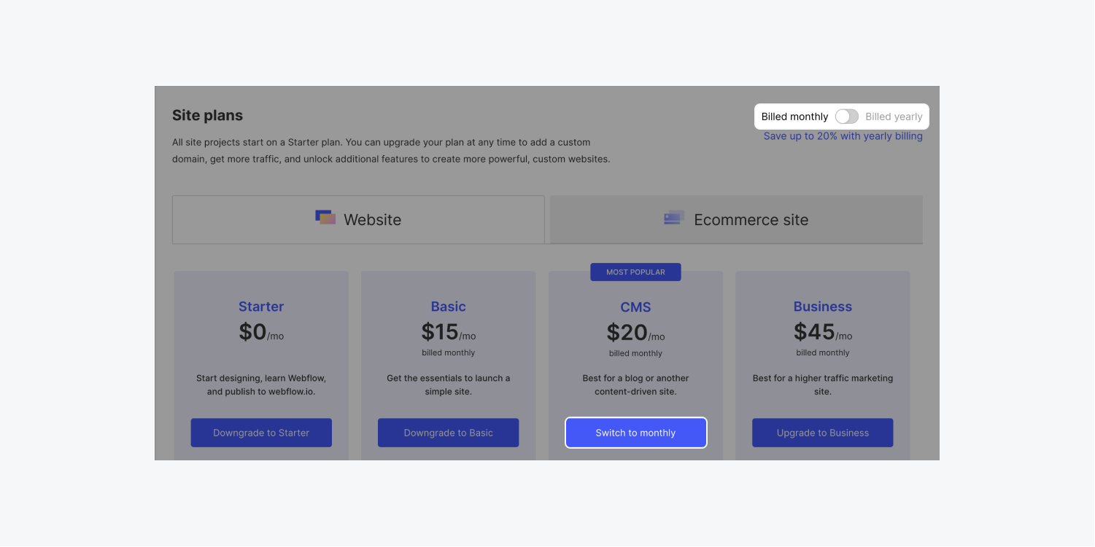Select the Basic plan title

click(448, 307)
